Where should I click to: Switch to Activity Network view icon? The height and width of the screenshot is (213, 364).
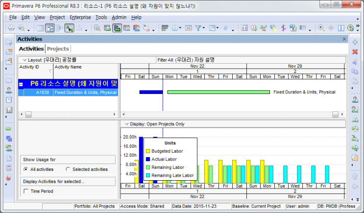point(59,28)
